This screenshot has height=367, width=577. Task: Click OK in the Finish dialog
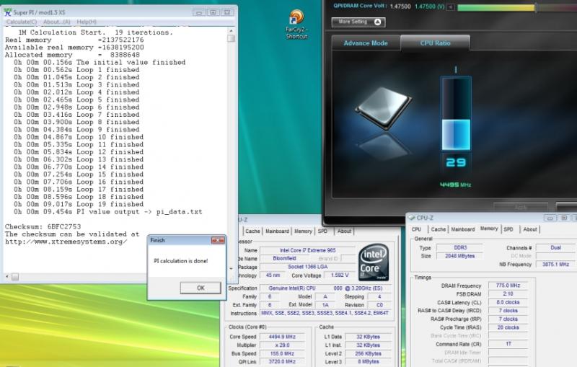click(x=201, y=288)
